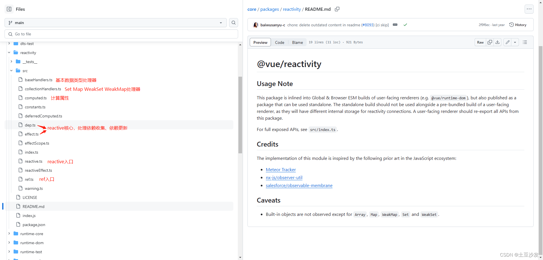Image resolution: width=543 pixels, height=260 pixels.
Task: Open effectScope.ts file
Action: pos(37,143)
